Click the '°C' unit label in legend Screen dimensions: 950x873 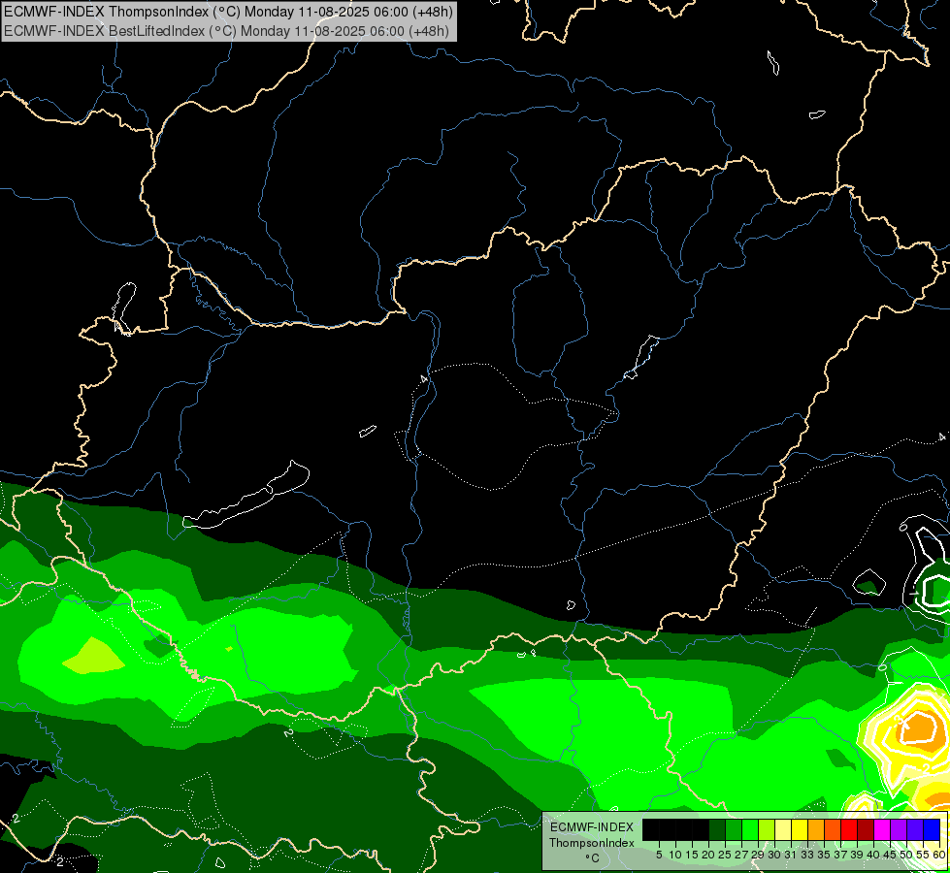tap(592, 858)
